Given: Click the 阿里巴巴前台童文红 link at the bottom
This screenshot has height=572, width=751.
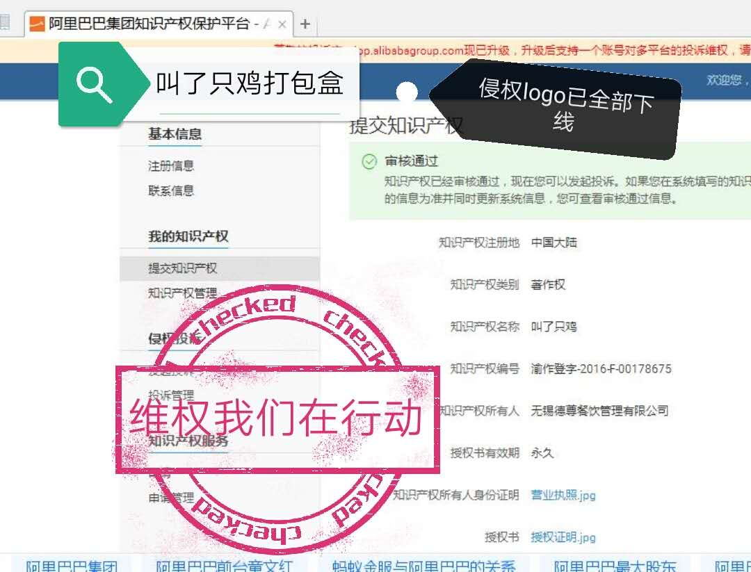Looking at the screenshot, I should 224,565.
